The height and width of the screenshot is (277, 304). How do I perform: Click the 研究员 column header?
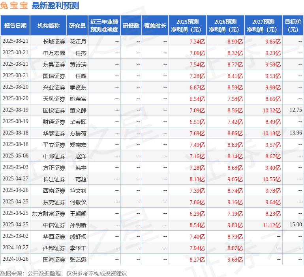[x=77, y=25]
